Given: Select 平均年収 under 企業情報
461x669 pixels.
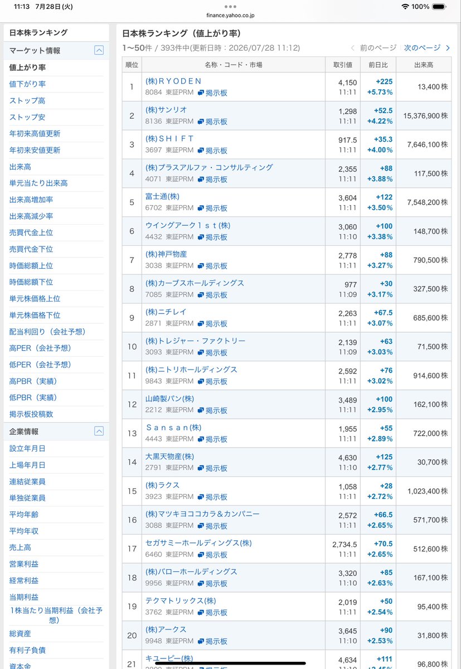Looking at the screenshot, I should pos(24,531).
